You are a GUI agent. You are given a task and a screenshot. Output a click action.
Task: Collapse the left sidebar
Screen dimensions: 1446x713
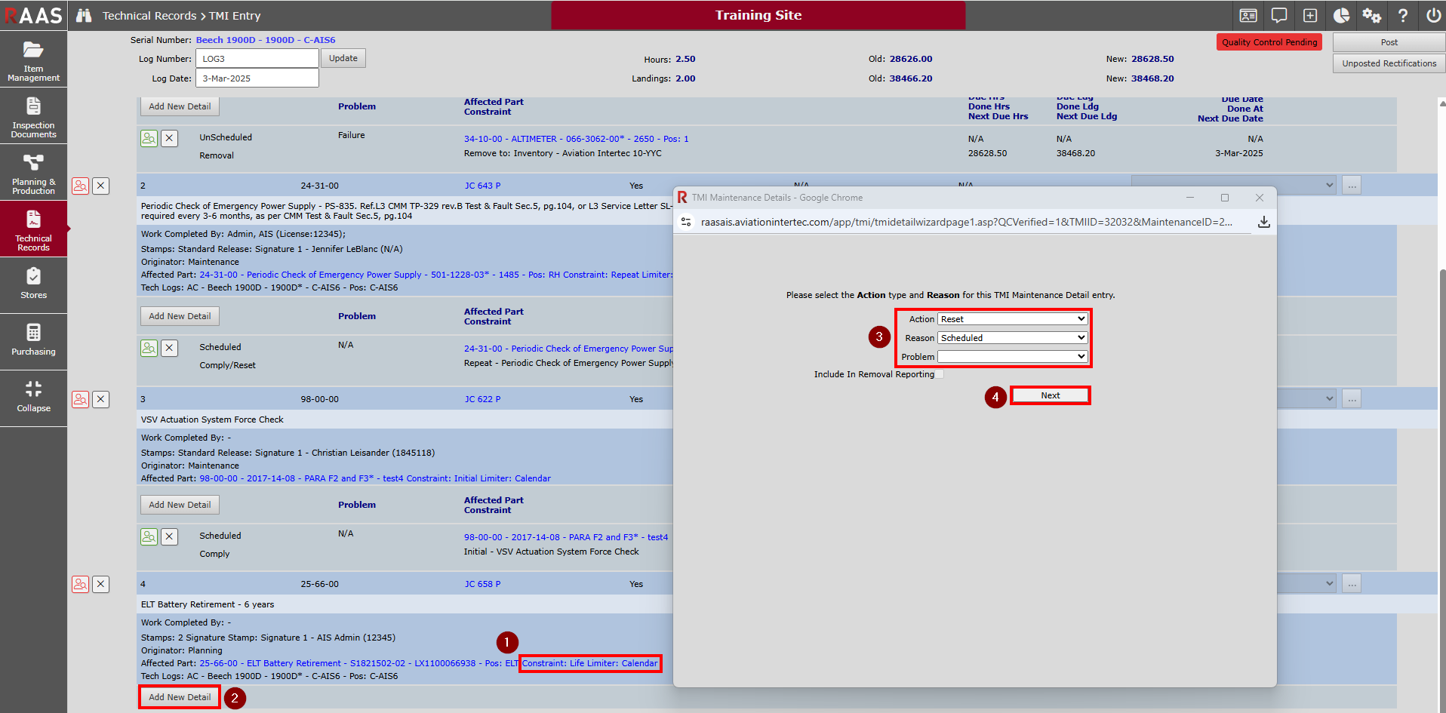[x=33, y=397]
